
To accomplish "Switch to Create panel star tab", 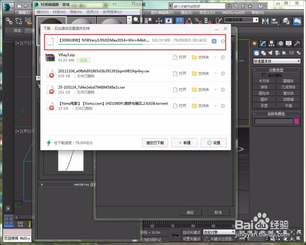I will pos(254,44).
